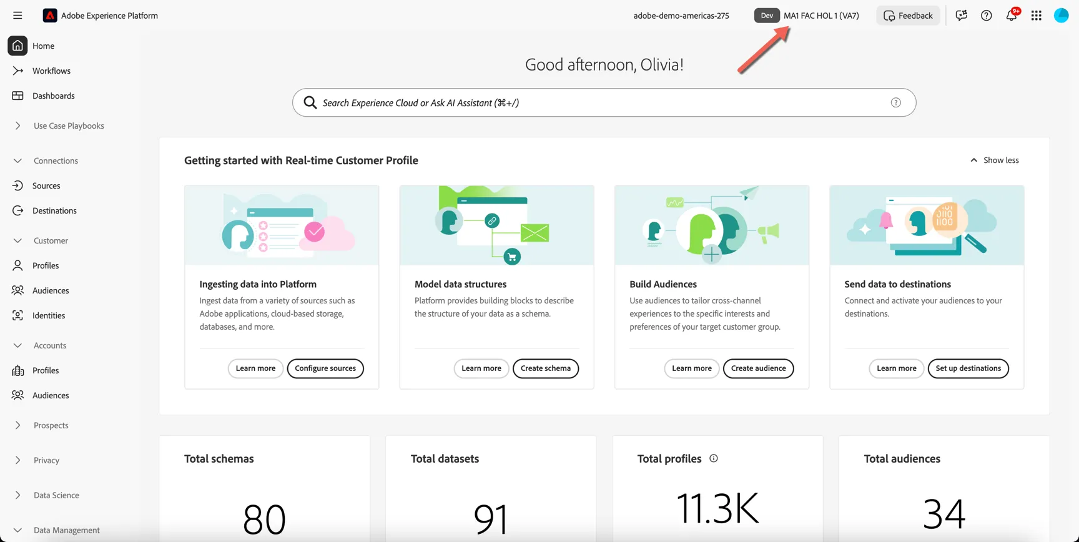The image size is (1079, 542).
Task: Open the notifications bell
Action: [x=1012, y=16]
